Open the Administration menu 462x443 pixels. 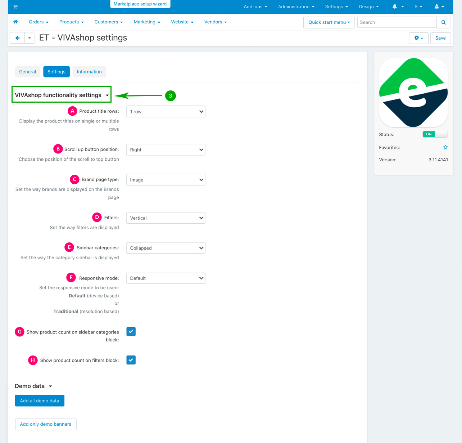296,7
